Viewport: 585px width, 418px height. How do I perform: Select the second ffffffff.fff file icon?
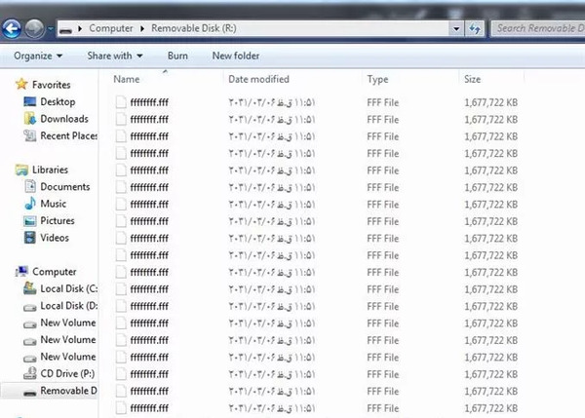[121, 119]
